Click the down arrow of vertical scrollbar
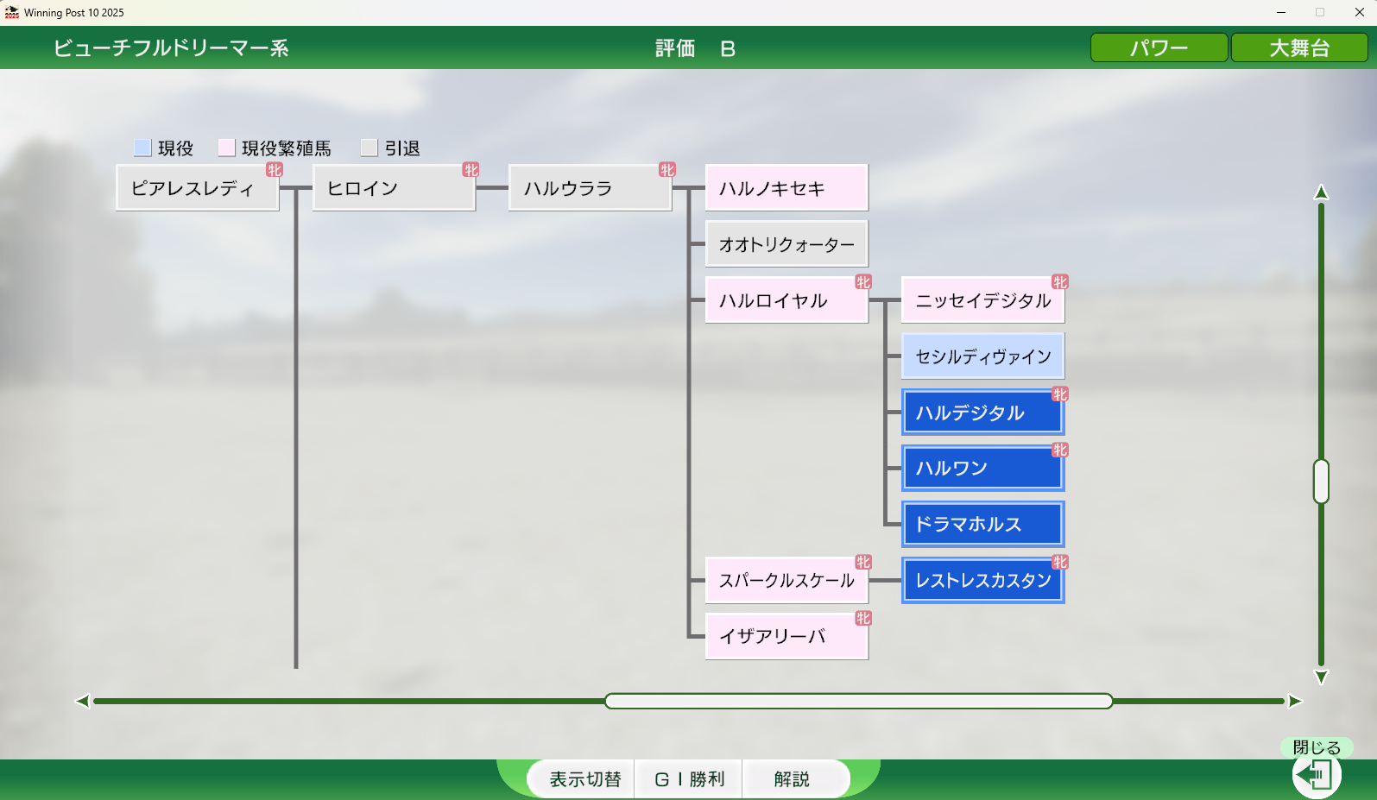Screen dimensions: 1377x800 click(1321, 677)
